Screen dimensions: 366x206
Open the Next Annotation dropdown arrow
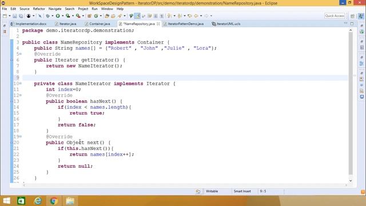click(174, 16)
